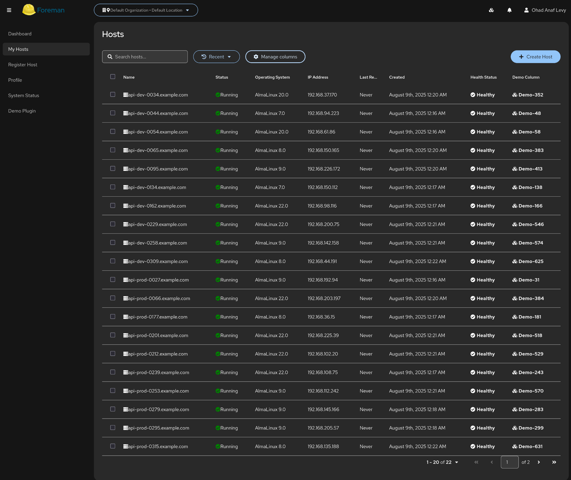571x480 pixels.
Task: Toggle the select-all hosts checkbox
Action: click(113, 77)
